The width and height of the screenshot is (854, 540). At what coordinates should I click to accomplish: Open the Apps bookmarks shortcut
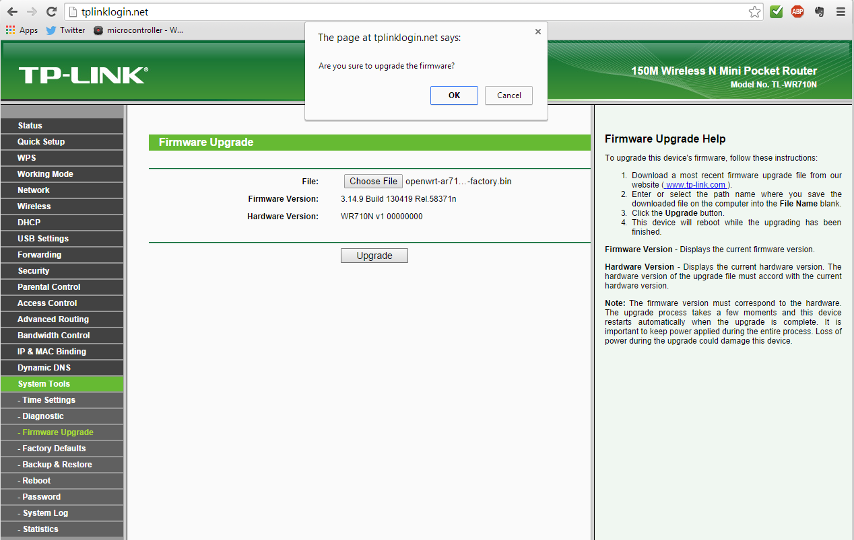pos(22,30)
